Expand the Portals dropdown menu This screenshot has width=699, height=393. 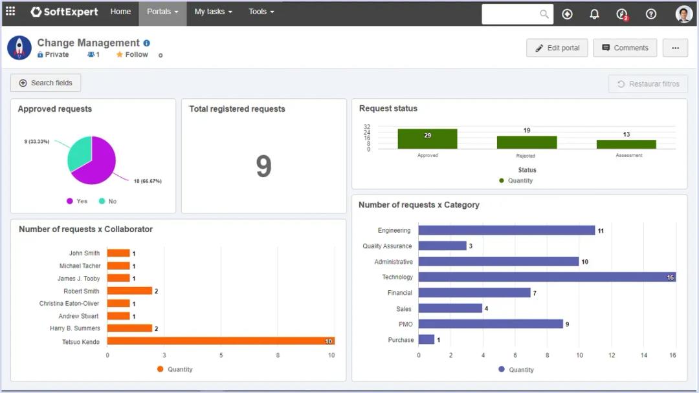[x=162, y=12]
